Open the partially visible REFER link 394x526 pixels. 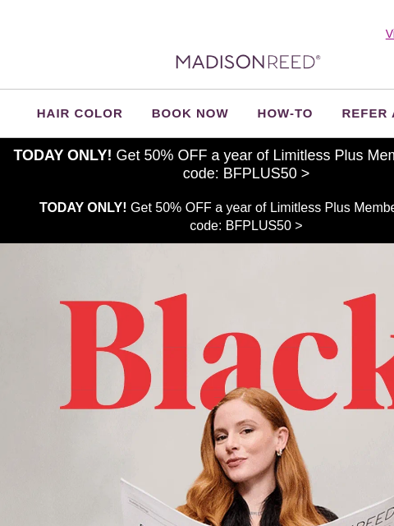[x=368, y=113]
